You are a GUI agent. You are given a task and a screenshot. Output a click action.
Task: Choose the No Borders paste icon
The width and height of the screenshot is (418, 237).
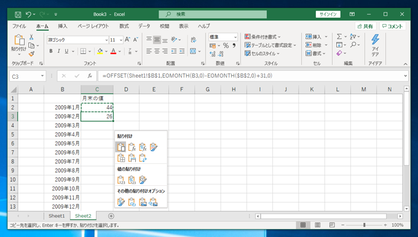[121, 158]
